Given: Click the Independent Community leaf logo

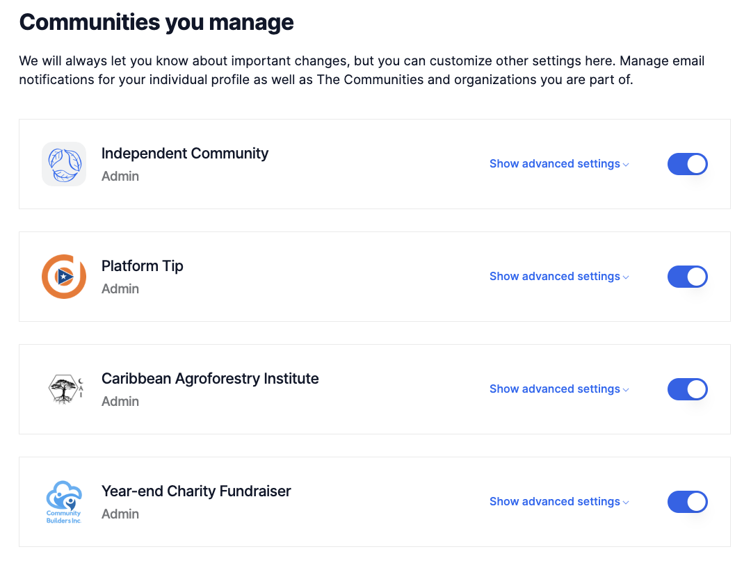Looking at the screenshot, I should (x=64, y=164).
